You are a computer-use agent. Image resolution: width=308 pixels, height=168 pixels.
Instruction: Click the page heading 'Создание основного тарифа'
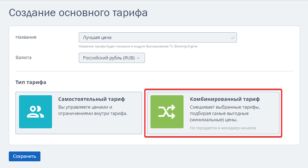point(78,13)
